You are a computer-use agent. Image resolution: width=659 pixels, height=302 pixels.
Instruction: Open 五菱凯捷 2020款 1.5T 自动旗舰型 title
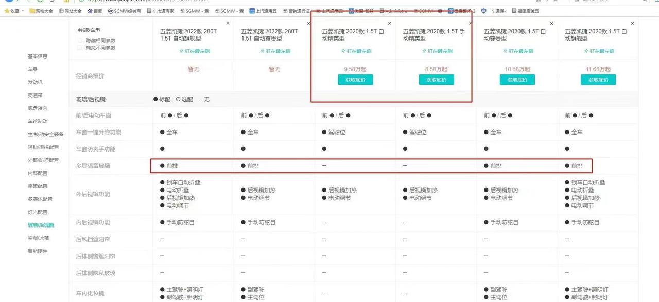pos(596,35)
